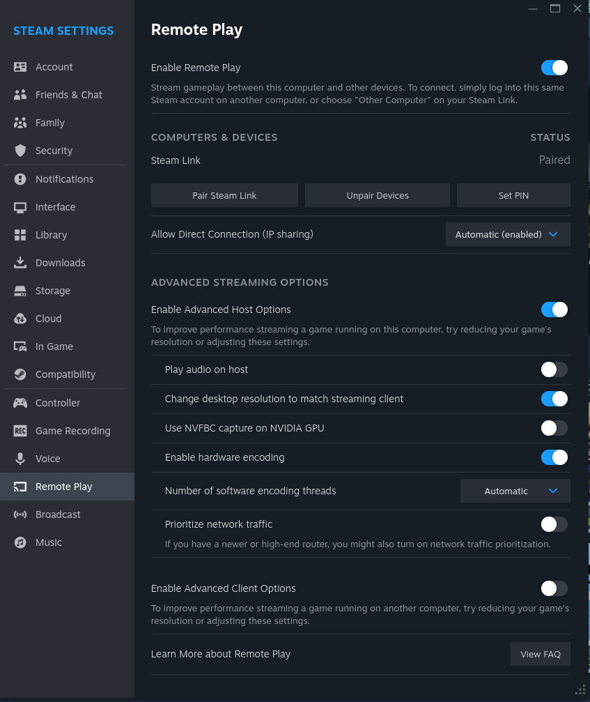This screenshot has width=590, height=702.
Task: Click the Remote Play cast icon
Action: tap(20, 487)
